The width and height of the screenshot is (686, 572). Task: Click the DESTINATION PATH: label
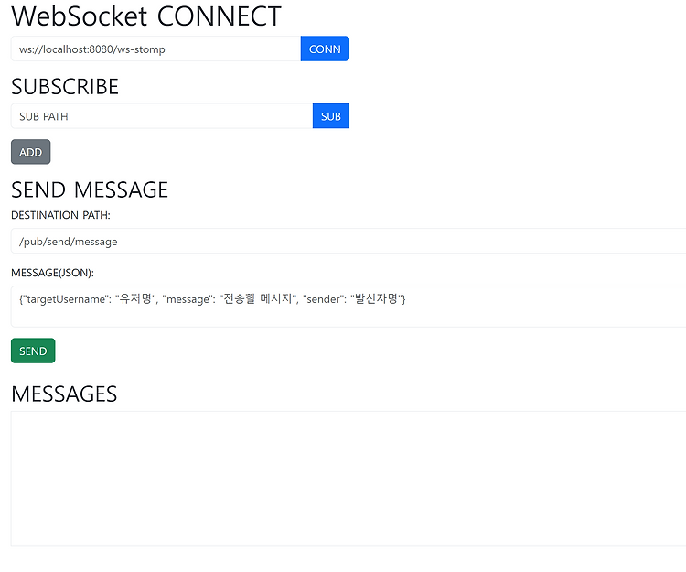pos(60,215)
